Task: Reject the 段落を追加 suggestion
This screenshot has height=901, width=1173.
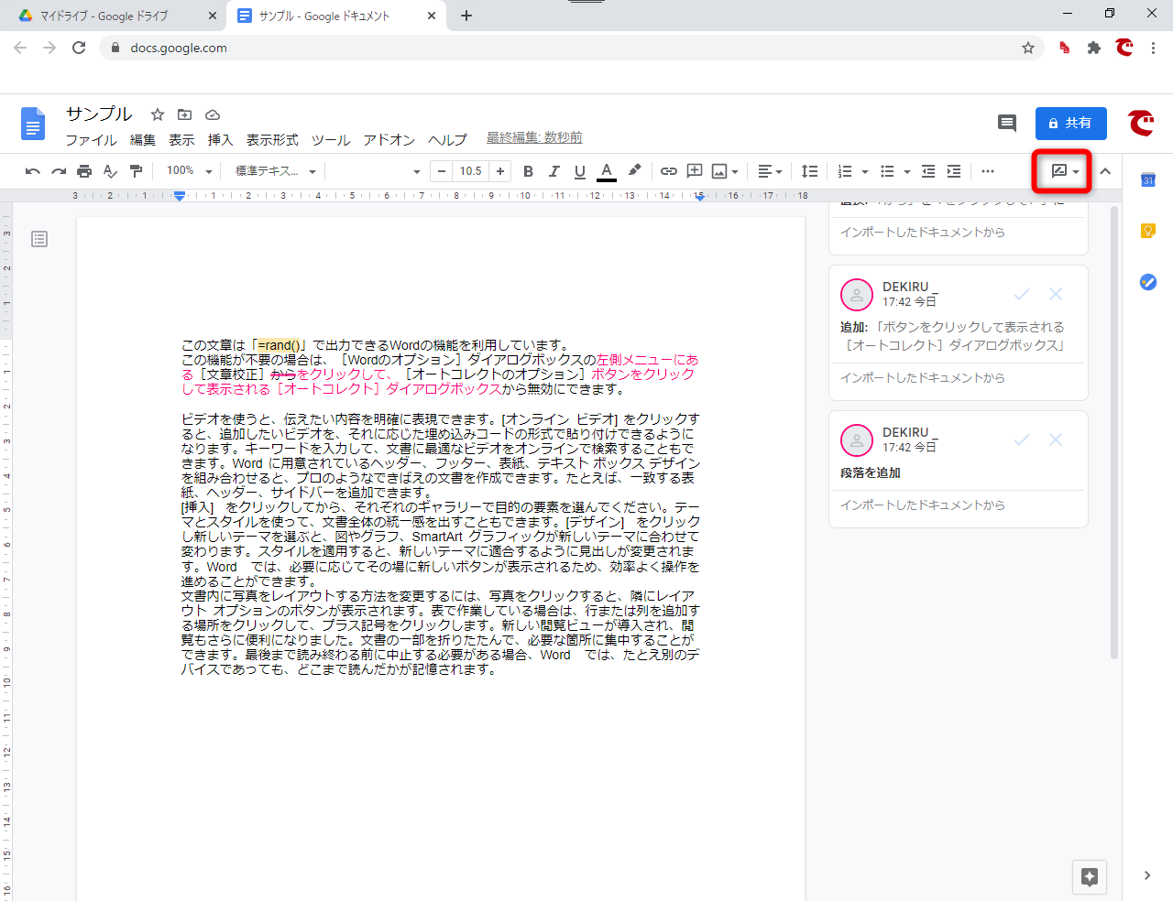Action: click(1056, 440)
